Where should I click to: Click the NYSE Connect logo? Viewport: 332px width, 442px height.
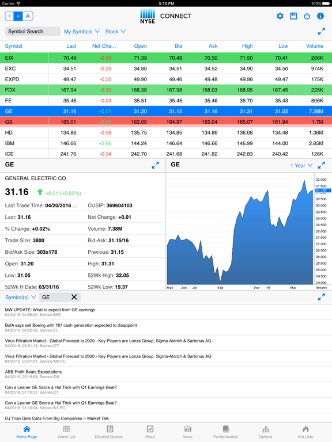coord(166,16)
